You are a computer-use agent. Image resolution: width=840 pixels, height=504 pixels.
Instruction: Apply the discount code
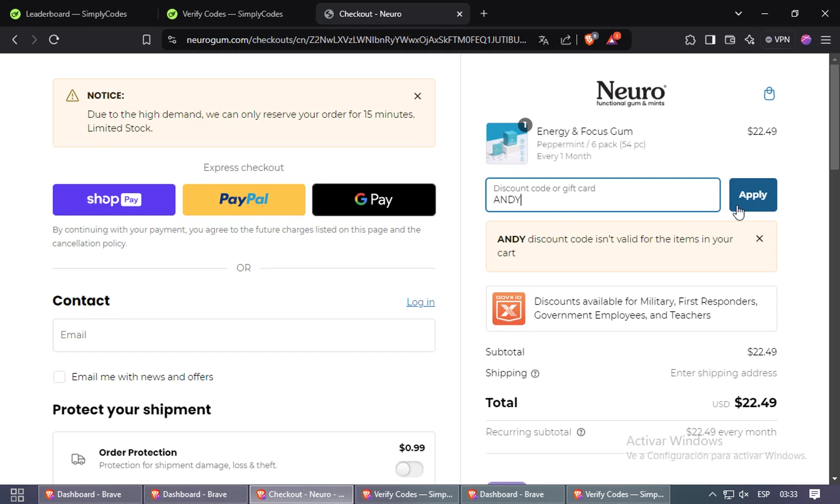753,195
